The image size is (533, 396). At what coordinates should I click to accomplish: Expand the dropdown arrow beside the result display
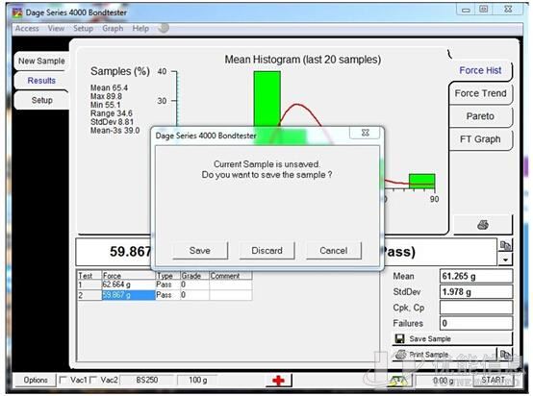pyautogui.click(x=505, y=260)
